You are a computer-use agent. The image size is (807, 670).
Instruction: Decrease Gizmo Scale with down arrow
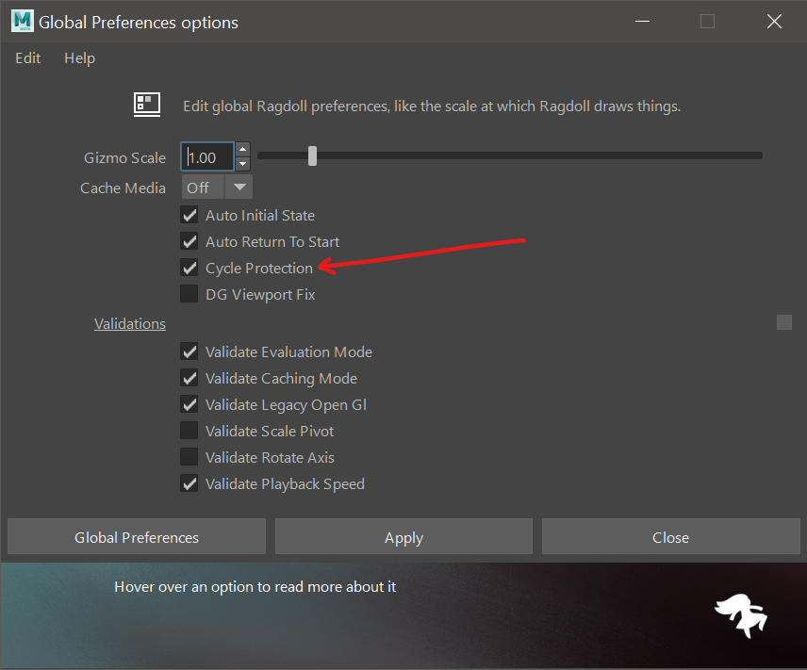pos(243,164)
